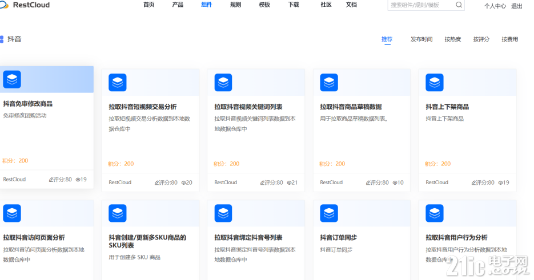Image resolution: width=534 pixels, height=280 pixels.
Task: Click 评分:80 on 拉取抖音视频关键词列表 card
Action: (x=271, y=182)
